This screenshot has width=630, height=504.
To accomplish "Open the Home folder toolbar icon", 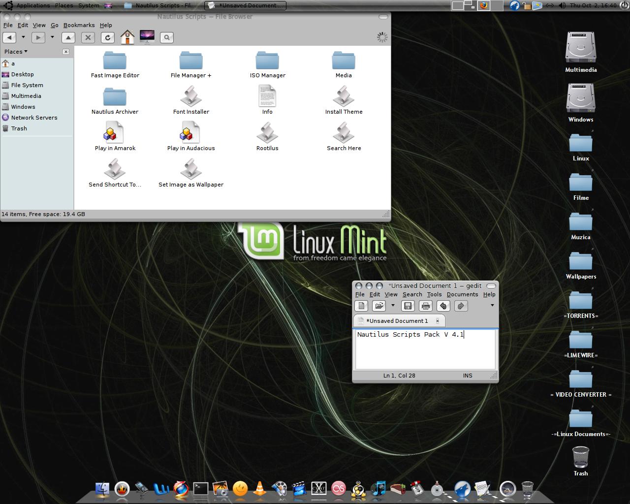I will pos(127,37).
